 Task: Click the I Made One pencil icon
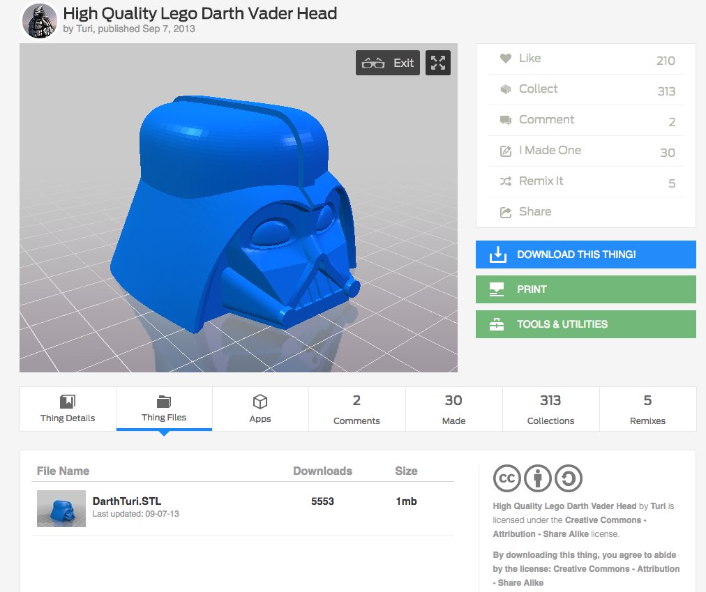506,151
